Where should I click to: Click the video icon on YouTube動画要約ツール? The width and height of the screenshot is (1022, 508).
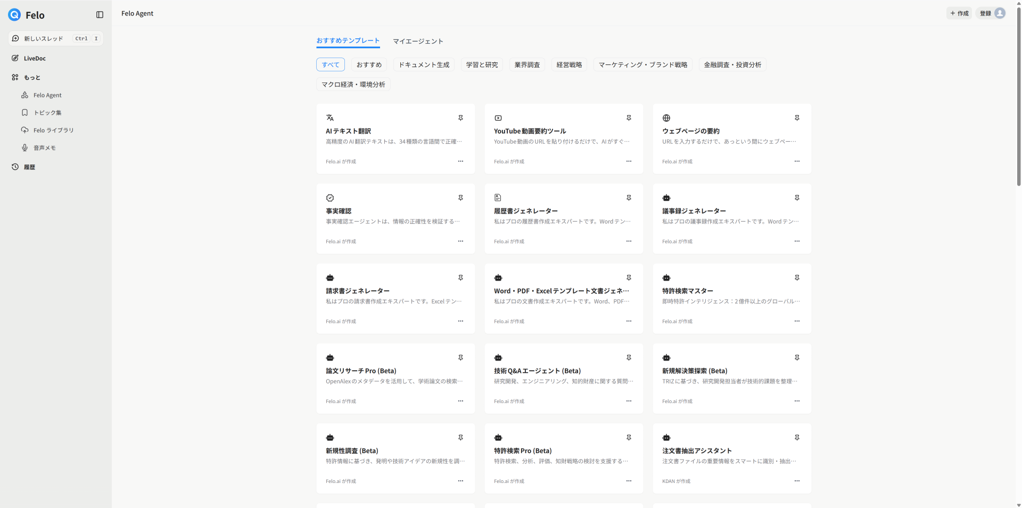coord(498,118)
